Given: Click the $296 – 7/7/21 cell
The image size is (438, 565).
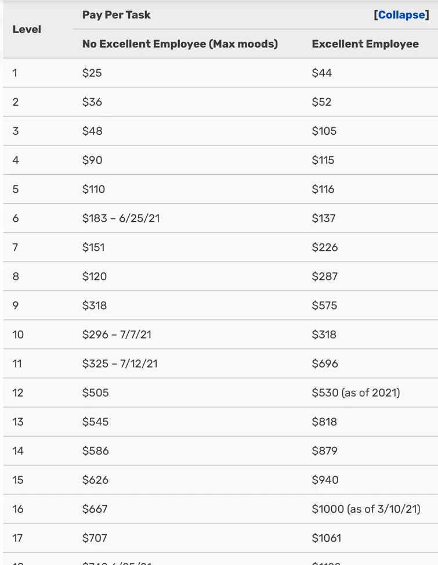Looking at the screenshot, I should click(117, 334).
